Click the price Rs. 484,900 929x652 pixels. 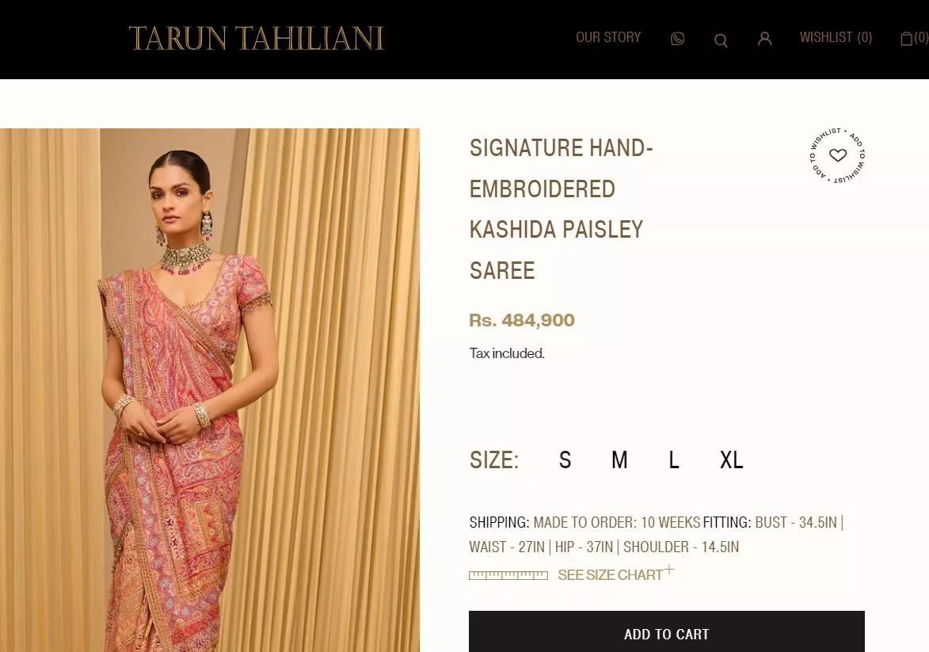coord(522,320)
